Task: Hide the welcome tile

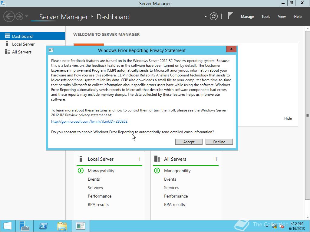Action: pos(288,118)
